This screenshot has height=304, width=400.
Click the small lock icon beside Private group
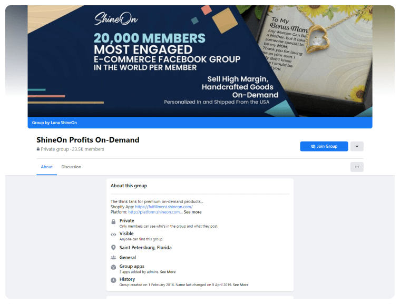click(38, 149)
